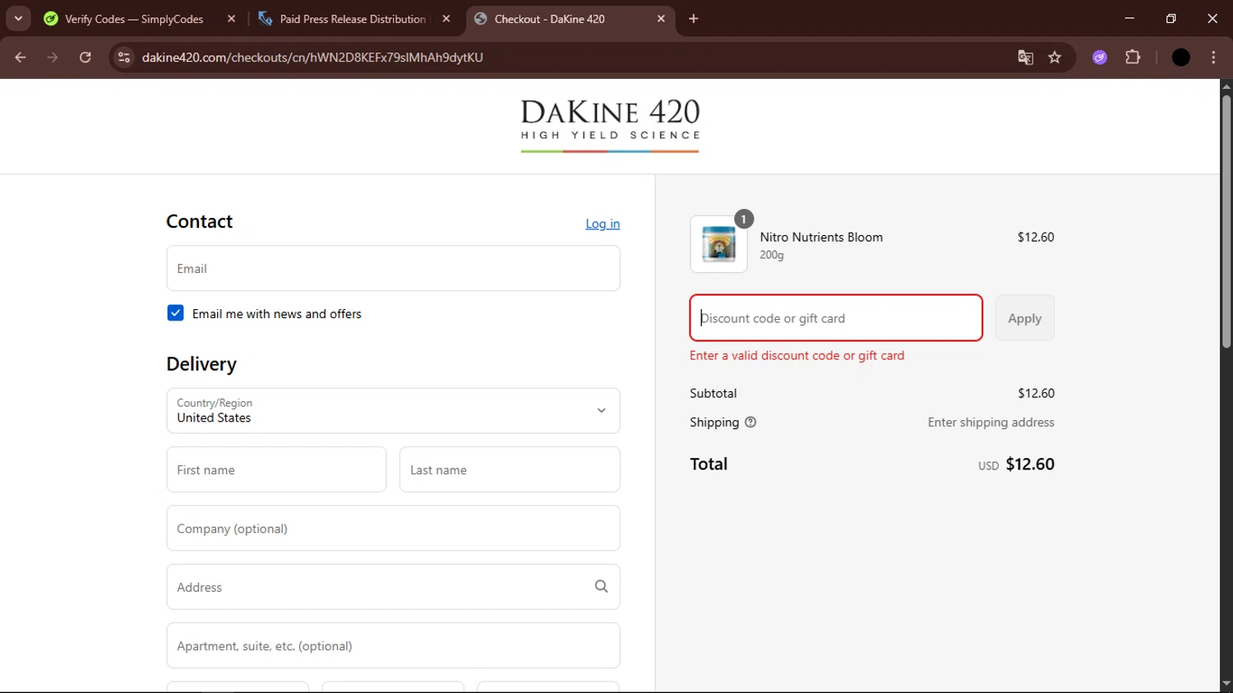Click the scrollbar up arrow

(x=1226, y=85)
